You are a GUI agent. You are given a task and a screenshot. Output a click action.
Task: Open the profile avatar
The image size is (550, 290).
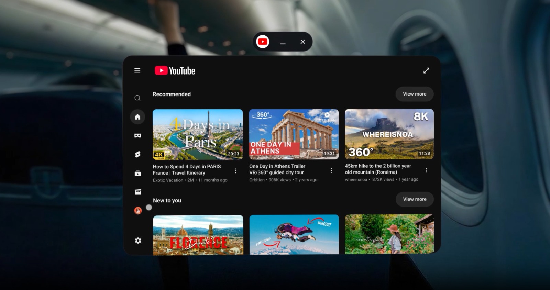(138, 211)
